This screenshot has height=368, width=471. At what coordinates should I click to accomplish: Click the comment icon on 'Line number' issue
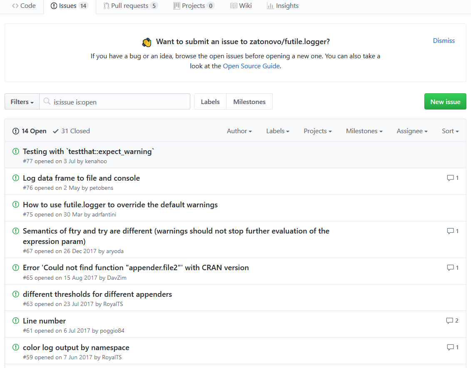click(x=449, y=321)
